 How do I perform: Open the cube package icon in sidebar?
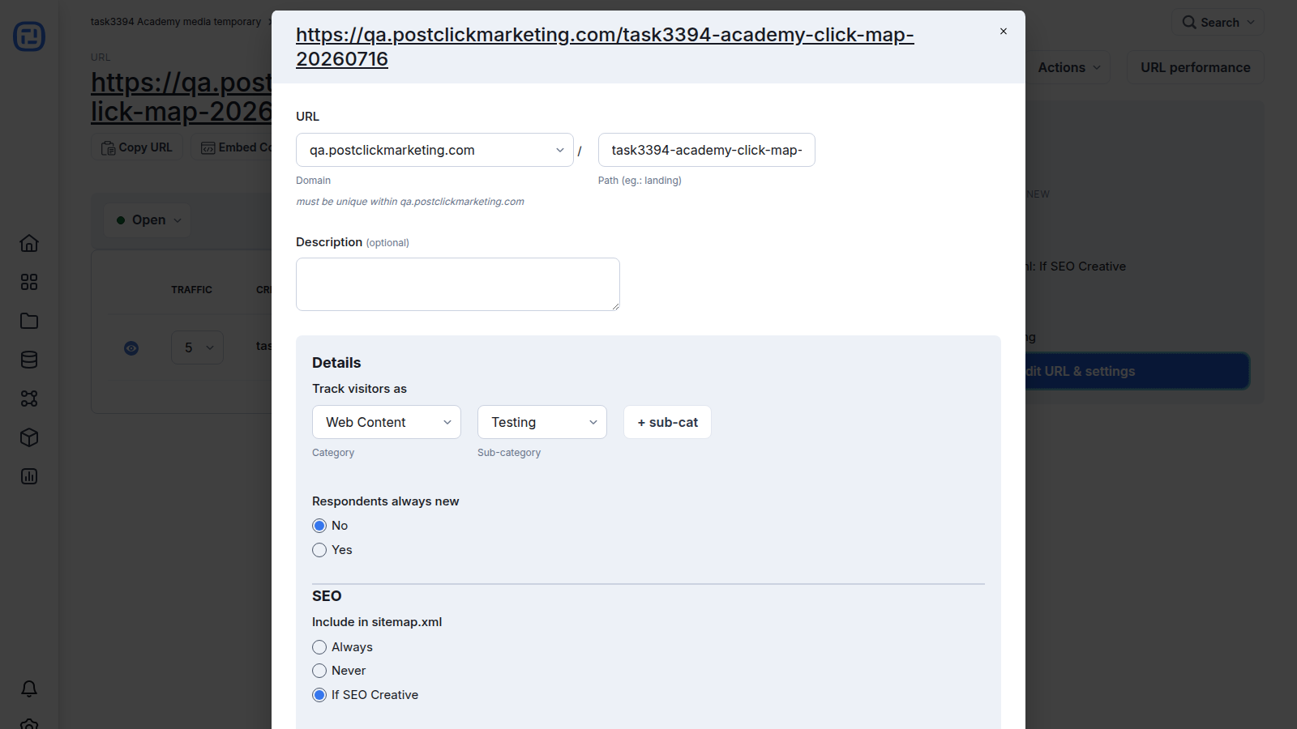pos(29,437)
